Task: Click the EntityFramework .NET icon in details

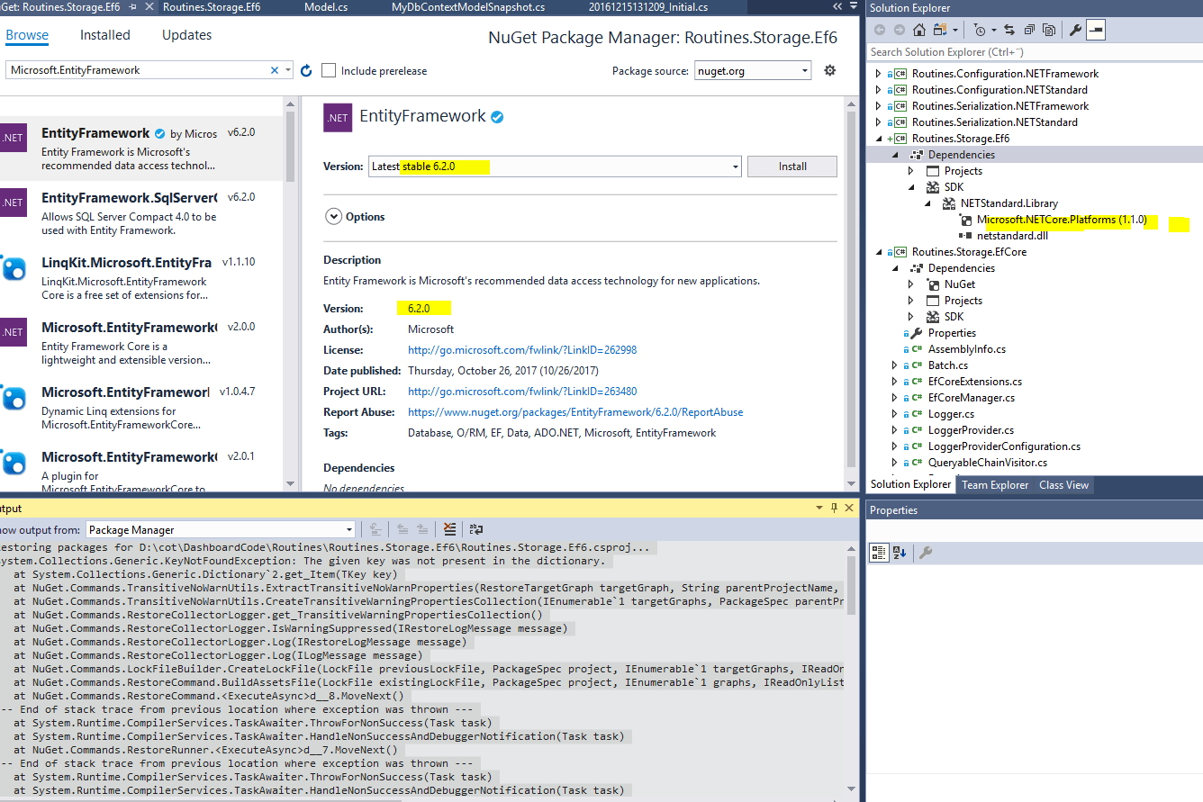Action: [x=338, y=118]
